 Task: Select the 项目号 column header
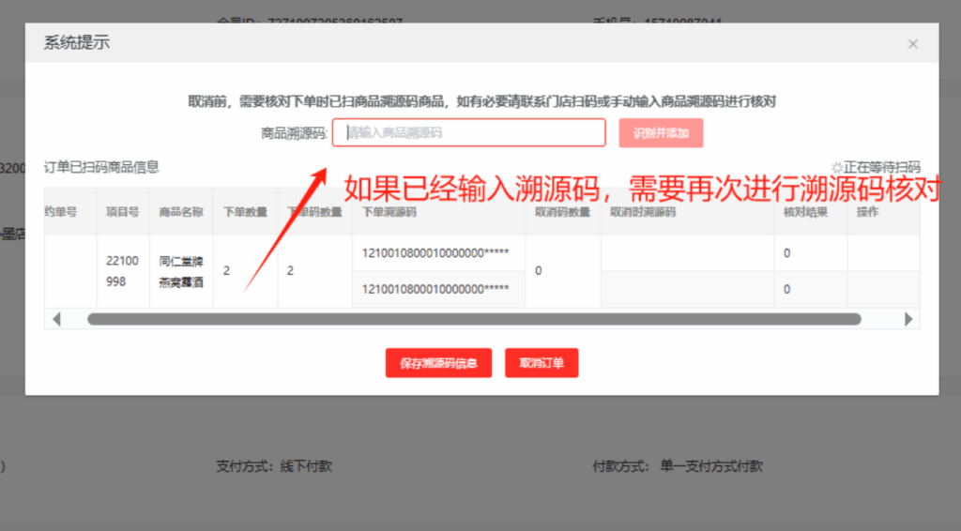[122, 212]
